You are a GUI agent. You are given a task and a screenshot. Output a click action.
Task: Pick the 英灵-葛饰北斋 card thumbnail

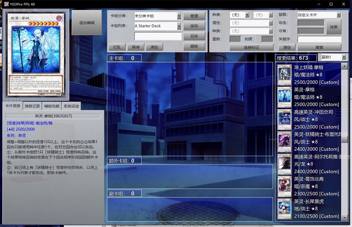284,187
